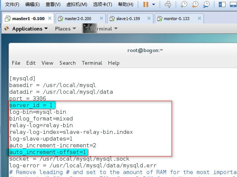Close the monitor-0.133 tab
Screen dimensions: 237x177
[x=199, y=18]
